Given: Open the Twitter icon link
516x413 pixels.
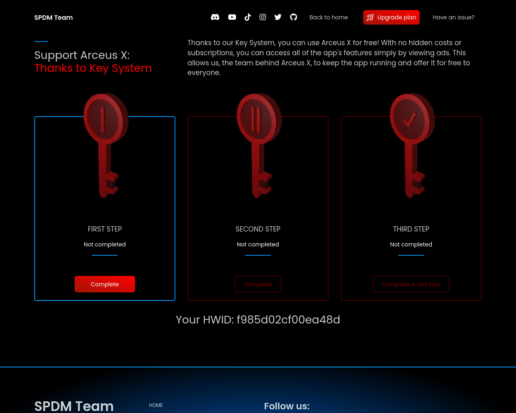Looking at the screenshot, I should point(278,17).
